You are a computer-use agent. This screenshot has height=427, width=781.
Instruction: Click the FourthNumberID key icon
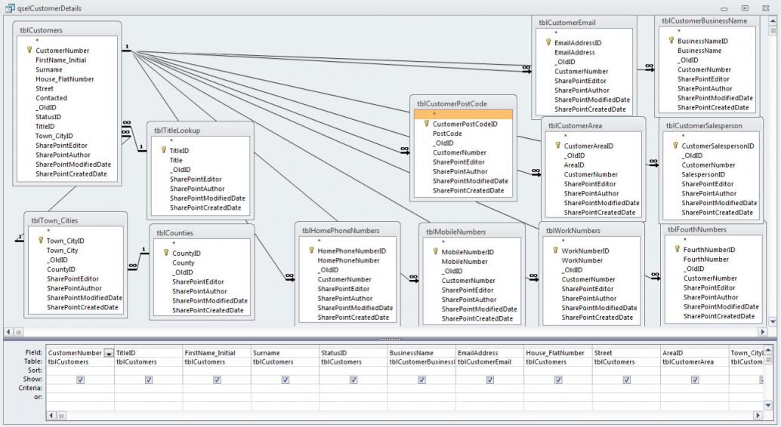point(678,249)
